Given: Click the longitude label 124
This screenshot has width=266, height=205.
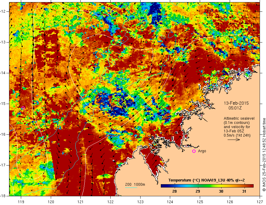Looking at the screenshot, I should (170, 202).
